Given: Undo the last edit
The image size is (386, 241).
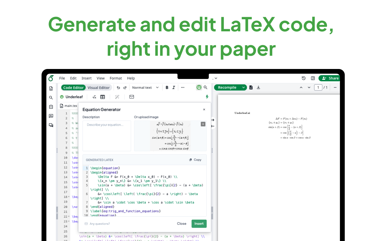Looking at the screenshot, I should pyautogui.click(x=118, y=88).
